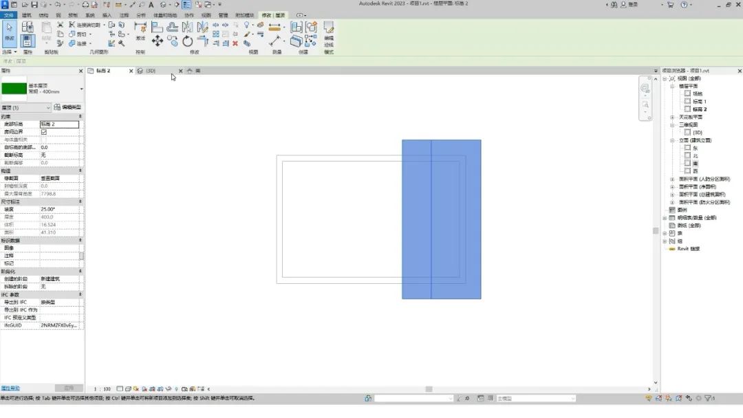The height and width of the screenshot is (418, 743).
Task: Click the text A icon in top toolbar
Action: 151,5
